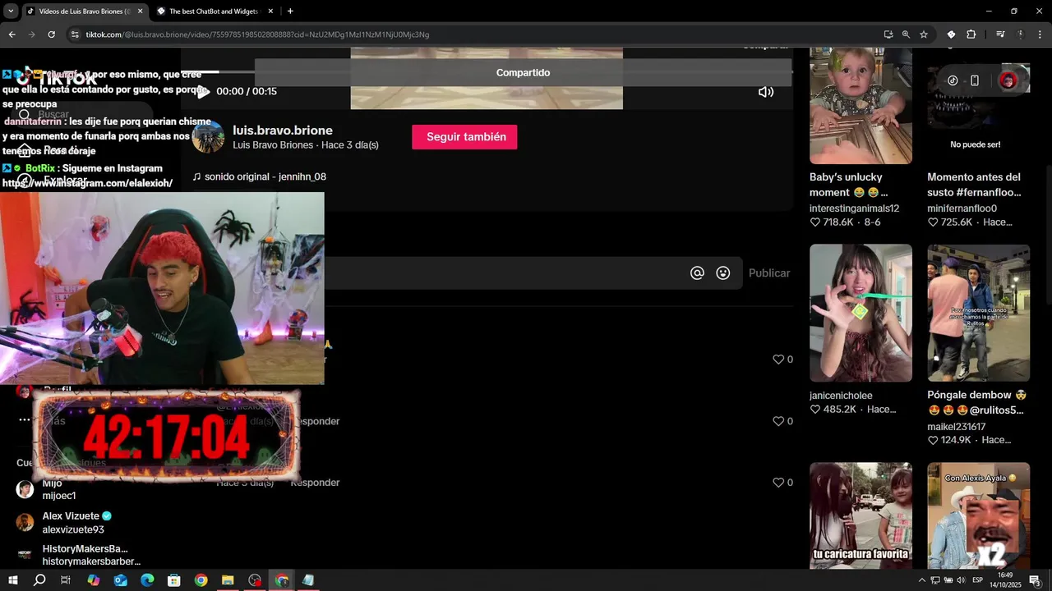Seek in the video progress bar
Screen dimensions: 1052x591
(x=485, y=72)
